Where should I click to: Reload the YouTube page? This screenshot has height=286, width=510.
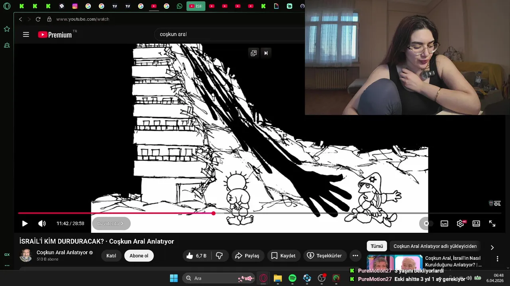[38, 19]
